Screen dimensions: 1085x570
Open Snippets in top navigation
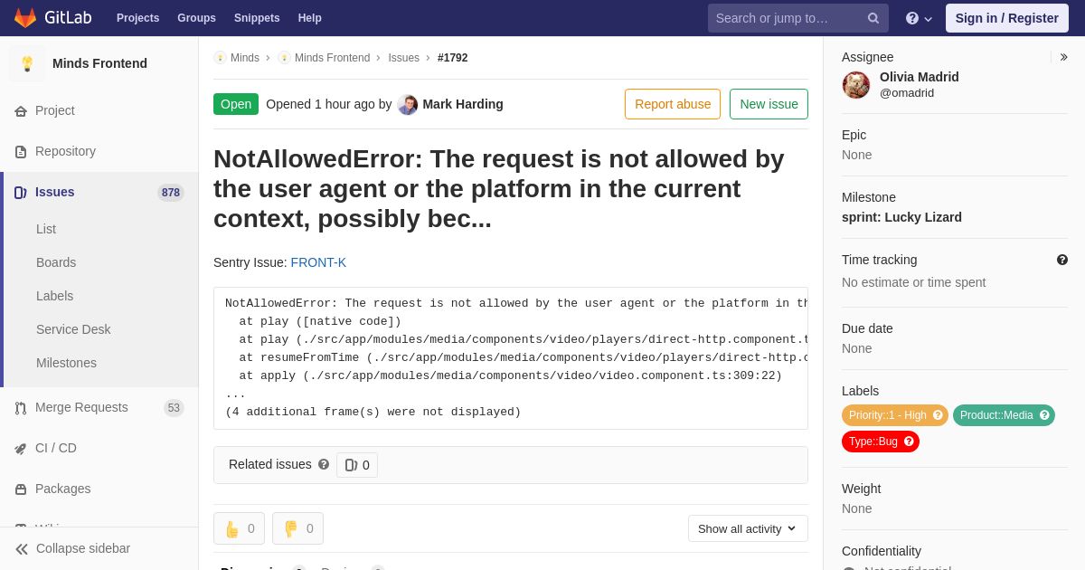tap(257, 18)
